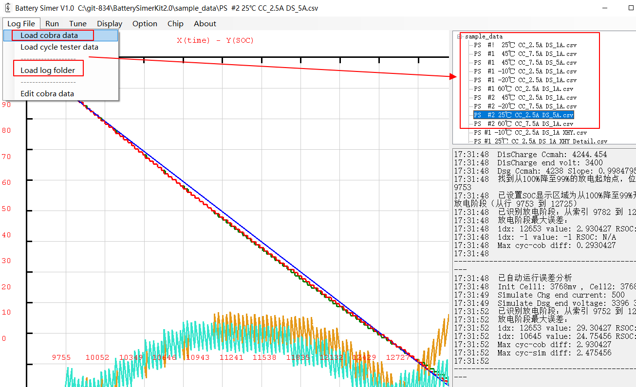Click log line 已自动运行误差分析
Screen dimensions: 636x387
(513, 279)
